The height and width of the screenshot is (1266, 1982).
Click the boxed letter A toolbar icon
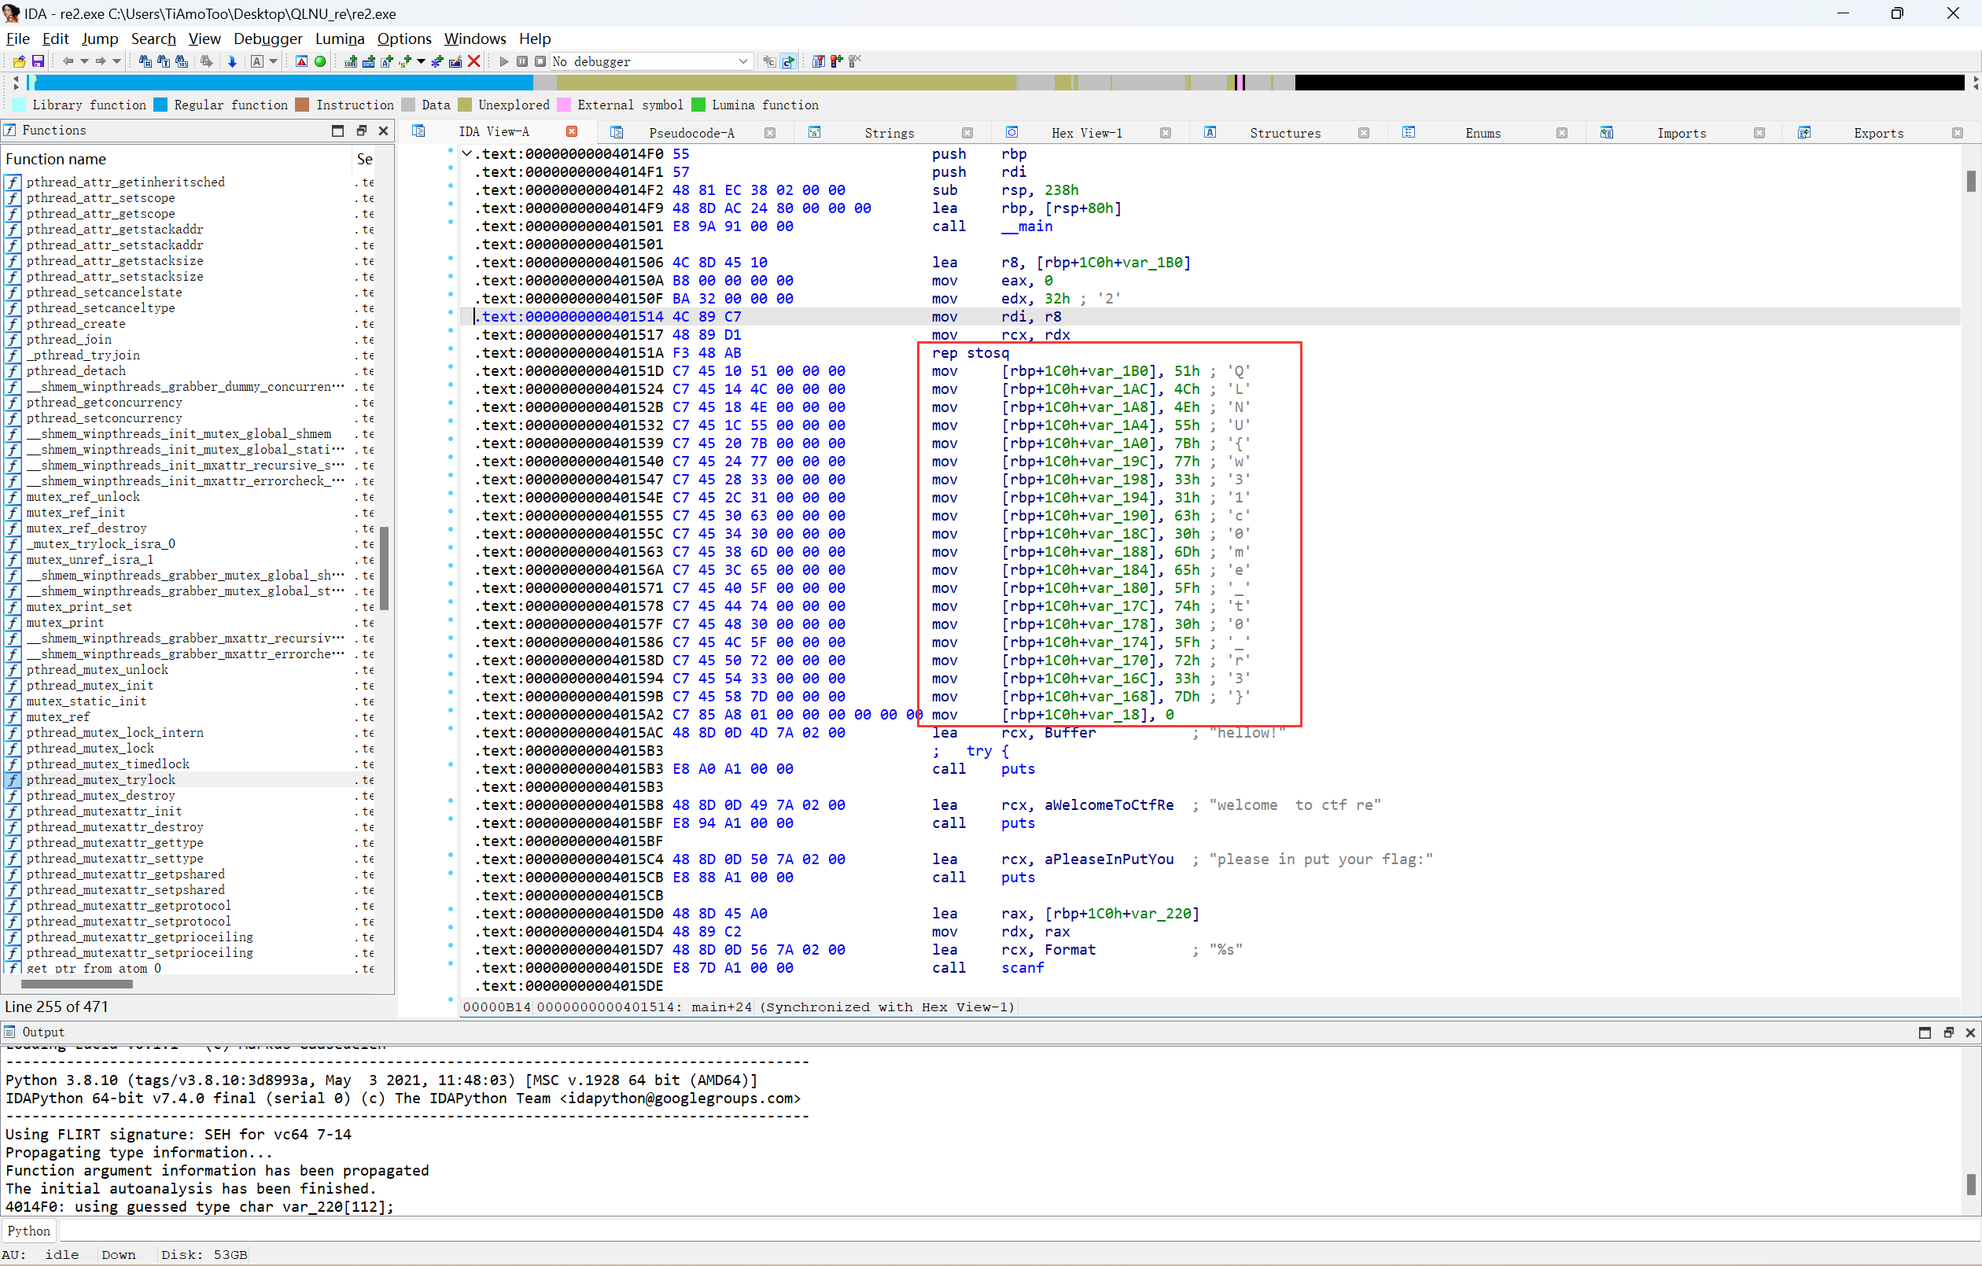(x=257, y=62)
